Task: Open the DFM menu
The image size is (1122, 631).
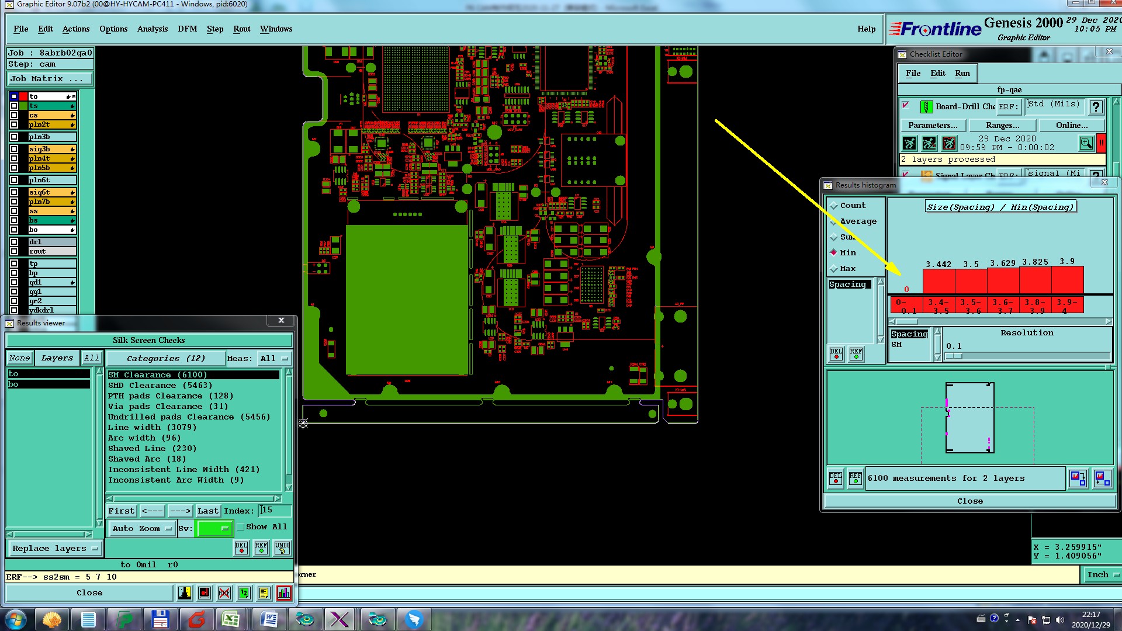Action: click(x=188, y=29)
